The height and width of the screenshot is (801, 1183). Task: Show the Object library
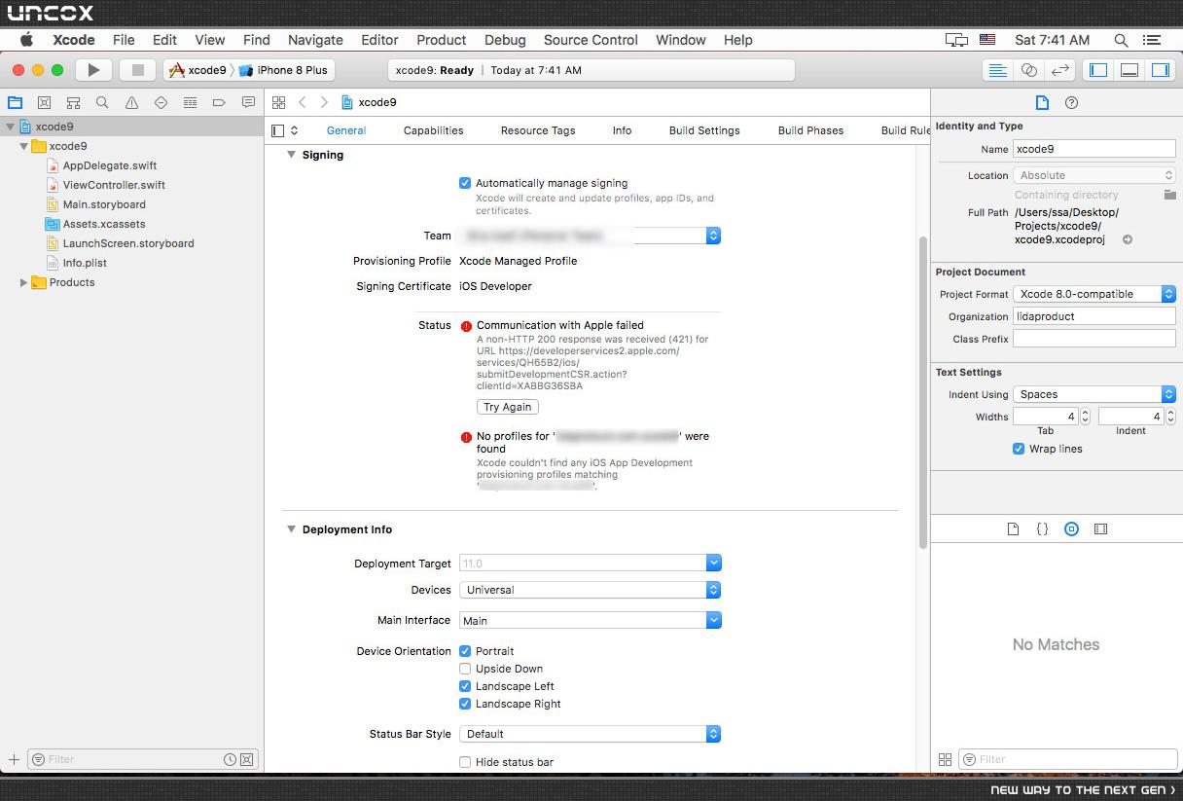coord(1071,528)
